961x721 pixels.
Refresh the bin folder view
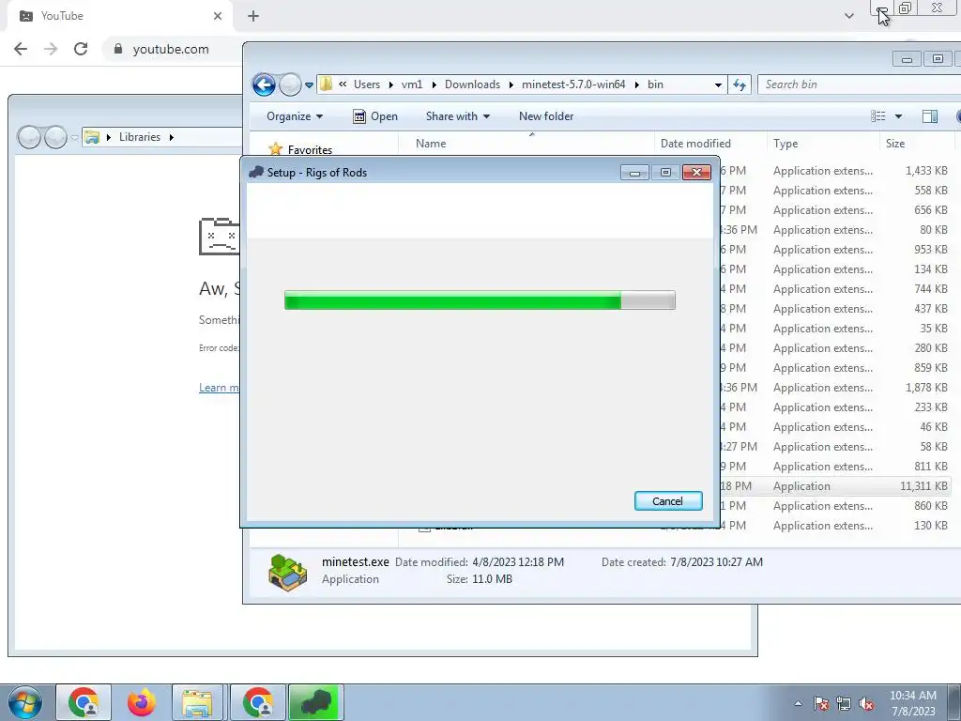point(740,84)
